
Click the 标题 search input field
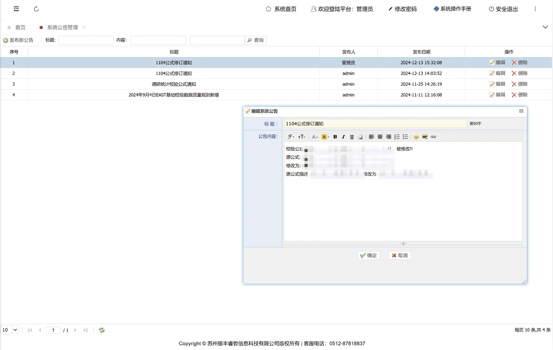pos(86,40)
